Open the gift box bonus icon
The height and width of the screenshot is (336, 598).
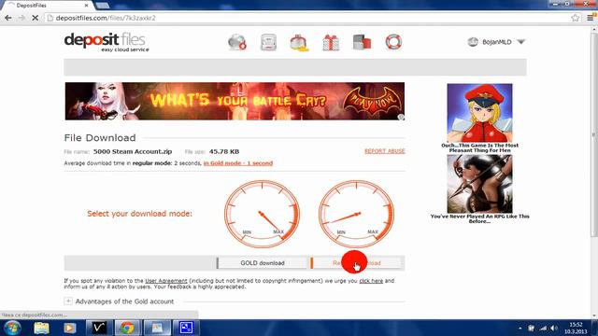331,42
